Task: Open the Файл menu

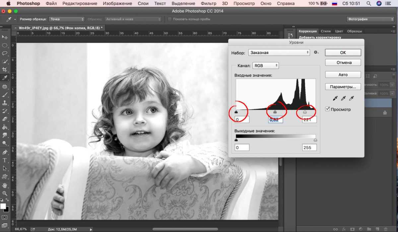Action: tap(51, 4)
